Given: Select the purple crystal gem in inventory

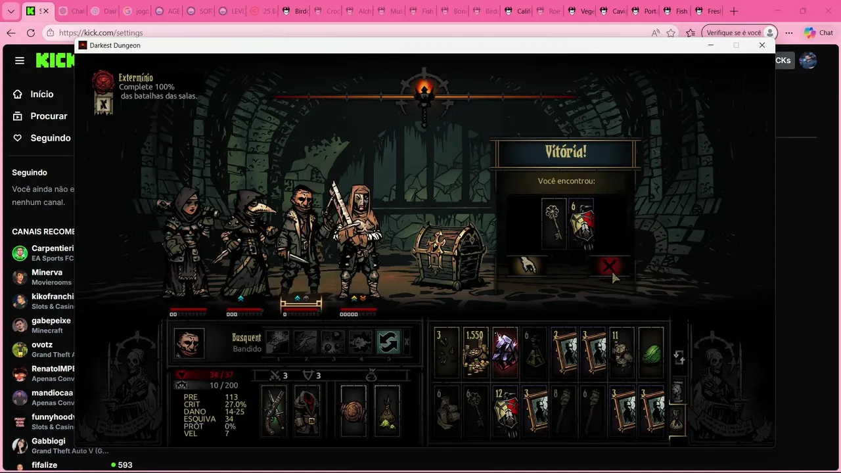Looking at the screenshot, I should coord(505,353).
